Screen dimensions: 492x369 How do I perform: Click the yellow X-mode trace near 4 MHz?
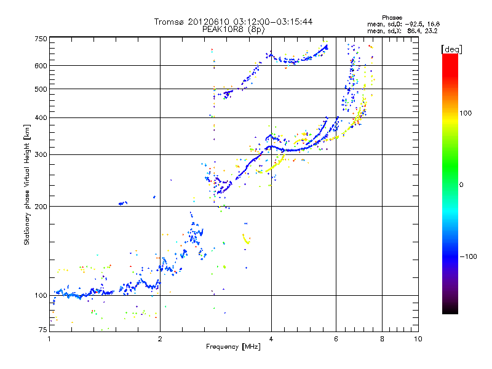pos(275,164)
